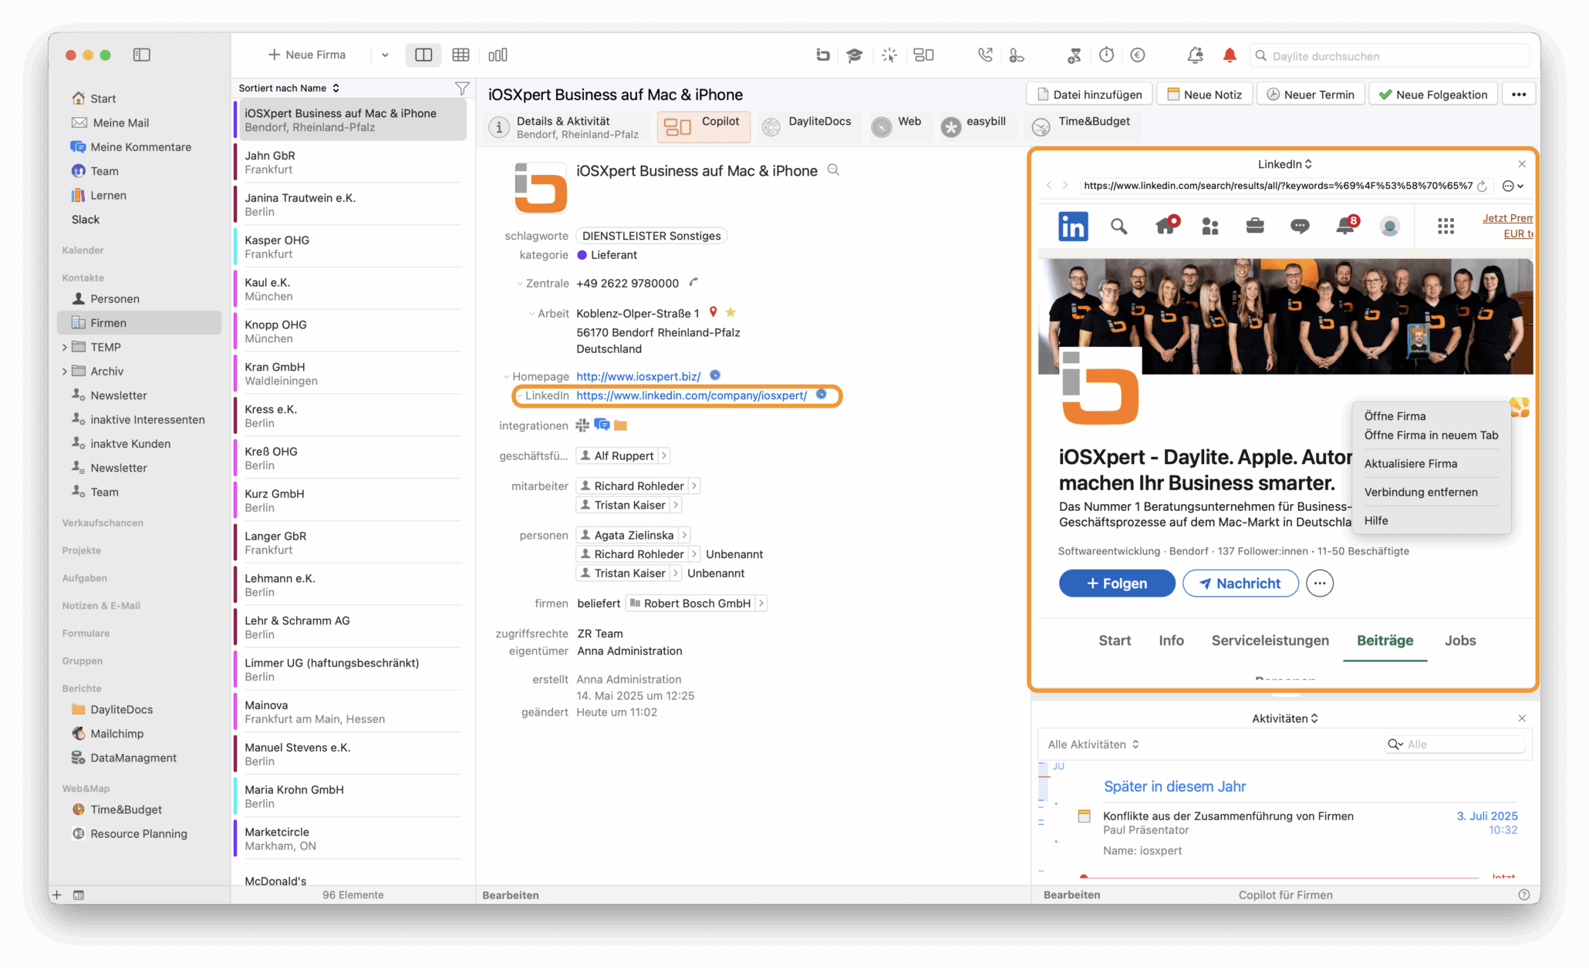Click the add phone call icon

1017,55
